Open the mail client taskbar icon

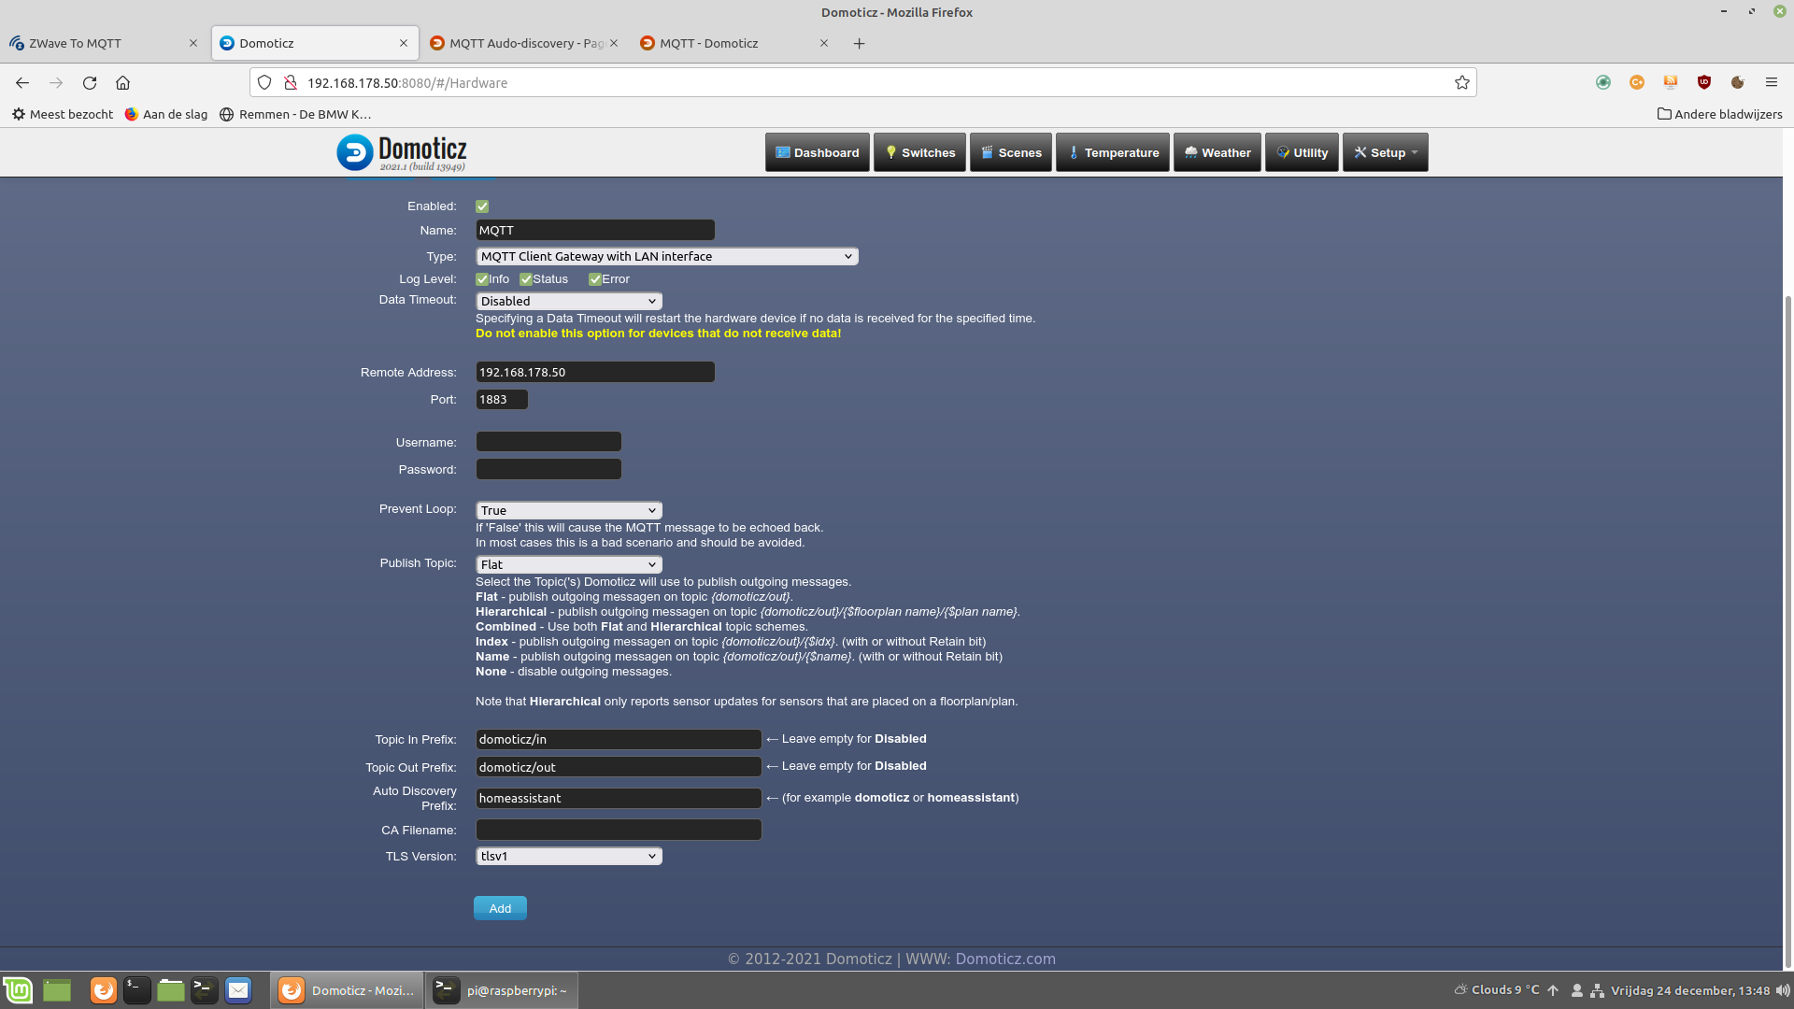pyautogui.click(x=238, y=990)
